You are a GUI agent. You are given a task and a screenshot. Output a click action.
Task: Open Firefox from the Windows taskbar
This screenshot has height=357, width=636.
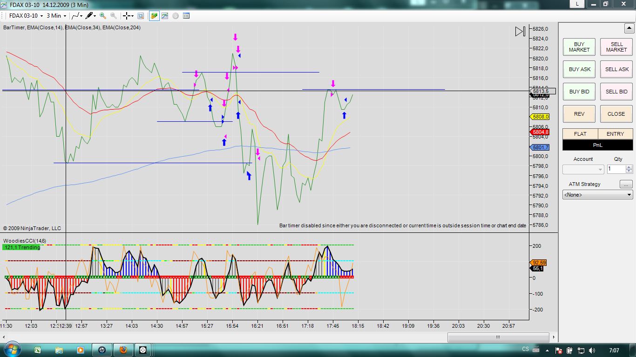123,350
